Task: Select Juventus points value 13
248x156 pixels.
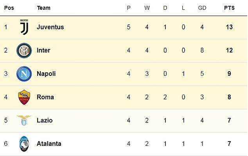Action: tap(229, 27)
